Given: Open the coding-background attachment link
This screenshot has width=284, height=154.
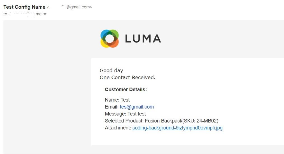Looking at the screenshot, I should (177, 128).
